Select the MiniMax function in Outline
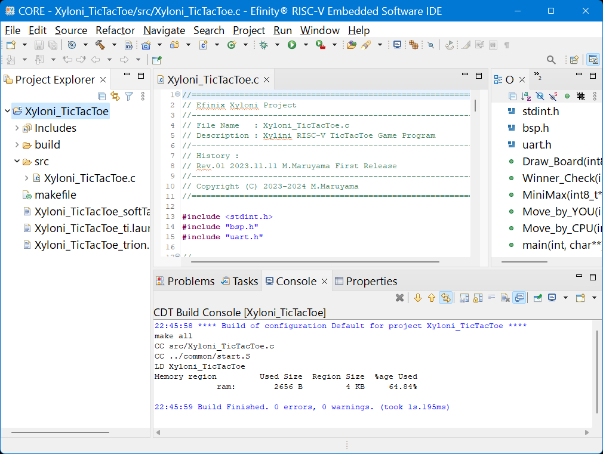The width and height of the screenshot is (603, 454). (561, 195)
